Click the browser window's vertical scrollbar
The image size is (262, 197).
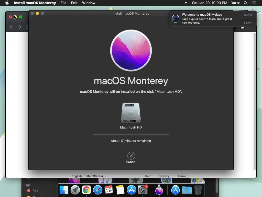(x=255, y=101)
